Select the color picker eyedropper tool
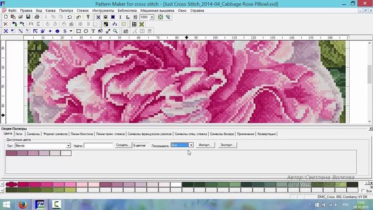 pyautogui.click(x=108, y=31)
